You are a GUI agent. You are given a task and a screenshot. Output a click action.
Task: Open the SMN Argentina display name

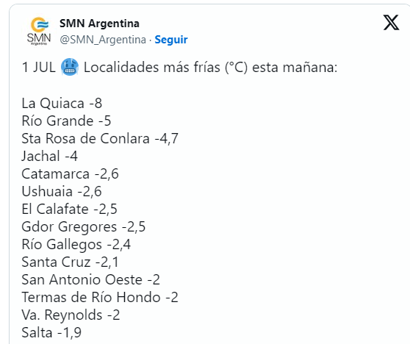point(99,24)
